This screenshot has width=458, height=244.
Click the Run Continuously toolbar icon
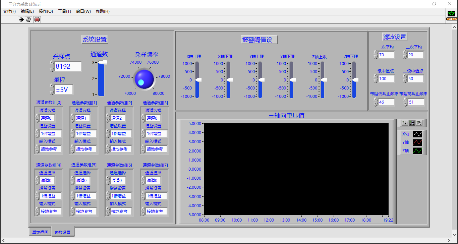pos(29,20)
